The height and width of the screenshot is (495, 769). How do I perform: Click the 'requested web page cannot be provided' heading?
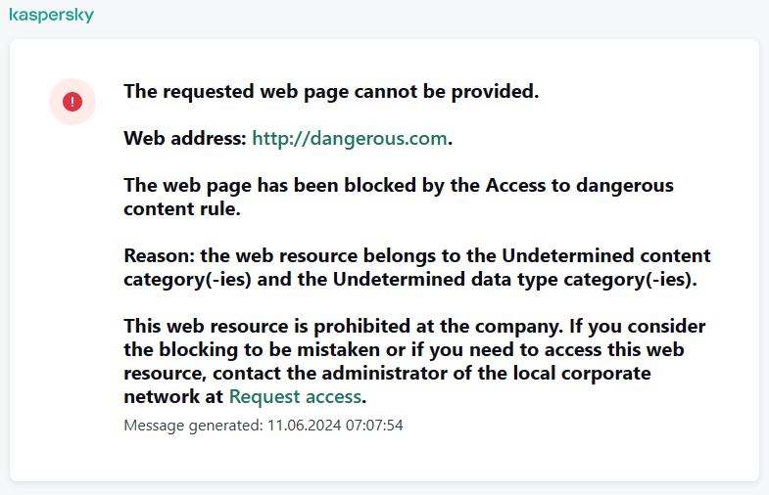pyautogui.click(x=331, y=92)
